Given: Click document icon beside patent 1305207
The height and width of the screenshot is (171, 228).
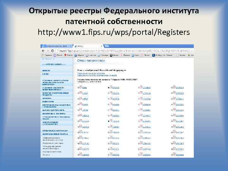Looking at the screenshot, I should pos(141,154).
